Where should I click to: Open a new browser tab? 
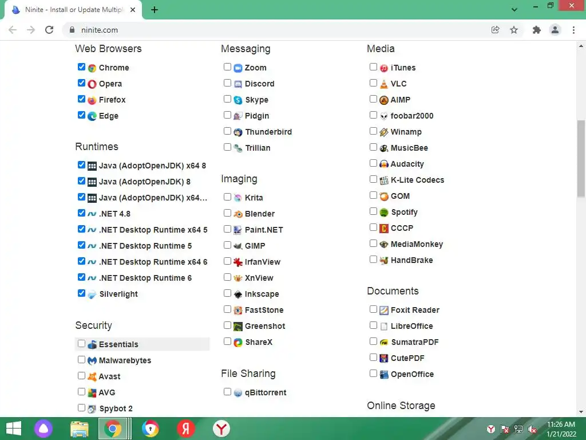click(155, 10)
